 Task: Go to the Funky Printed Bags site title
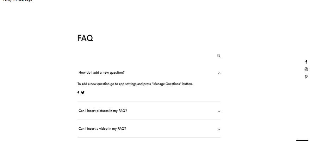(17, 1)
